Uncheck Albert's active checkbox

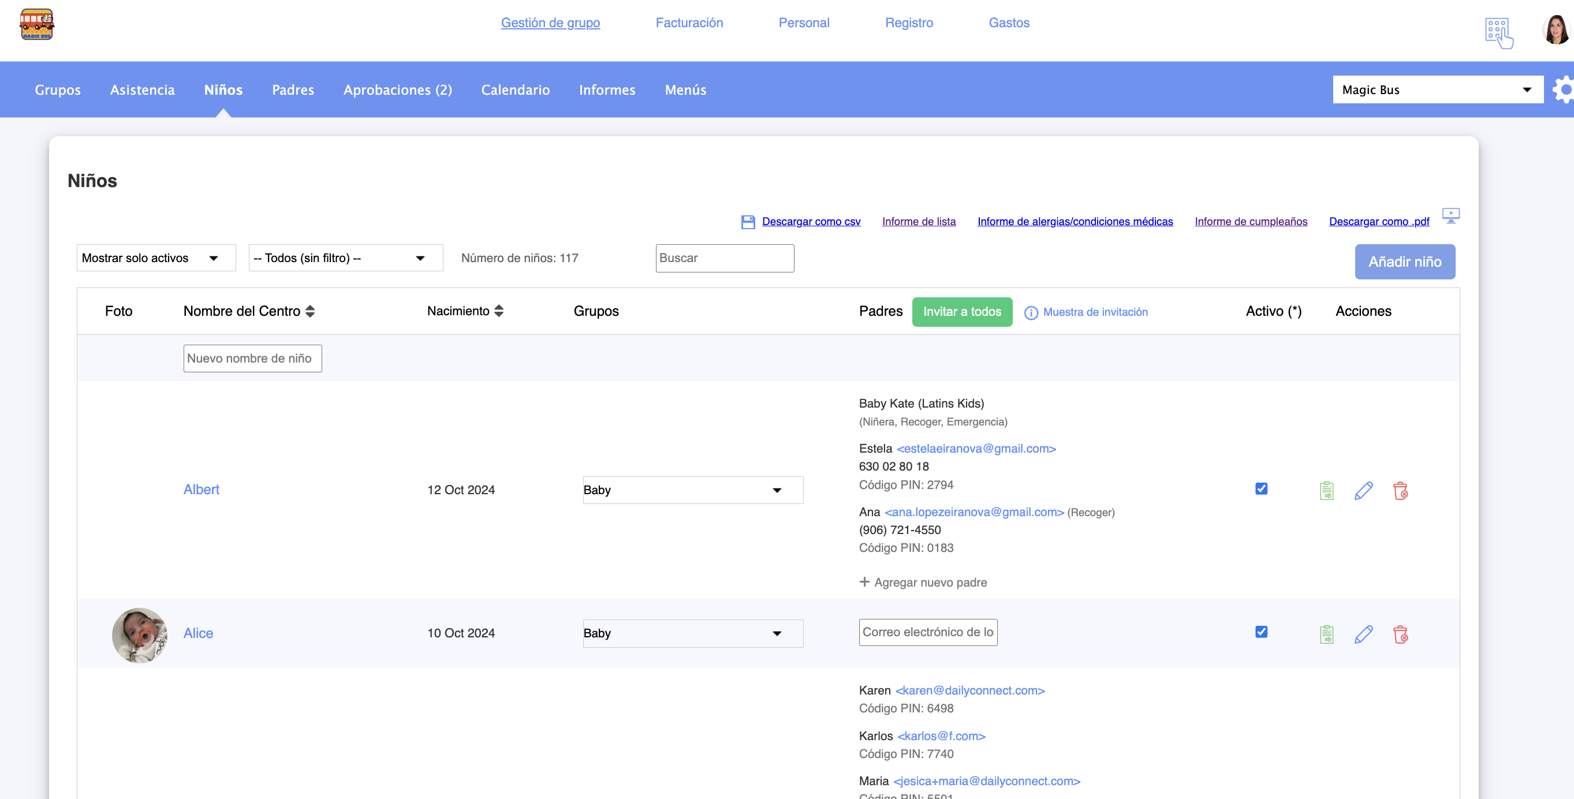point(1261,488)
